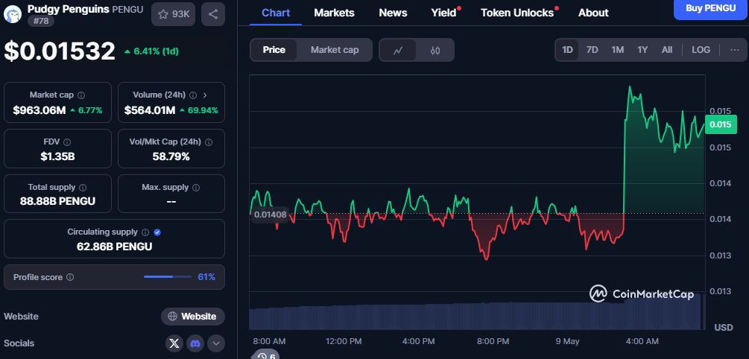This screenshot has height=359, width=749.
Task: Show Vol/Mkt Cap (24h) info icon
Action: coord(209,142)
